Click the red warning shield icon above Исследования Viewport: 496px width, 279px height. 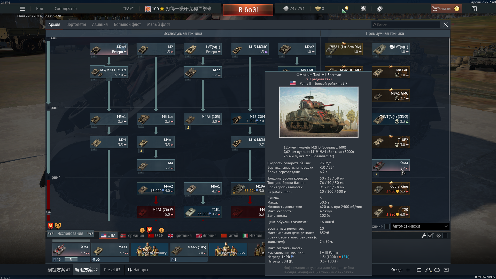[51, 226]
